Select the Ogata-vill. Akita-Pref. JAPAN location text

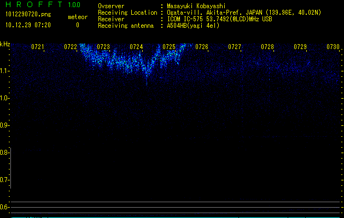point(244,13)
